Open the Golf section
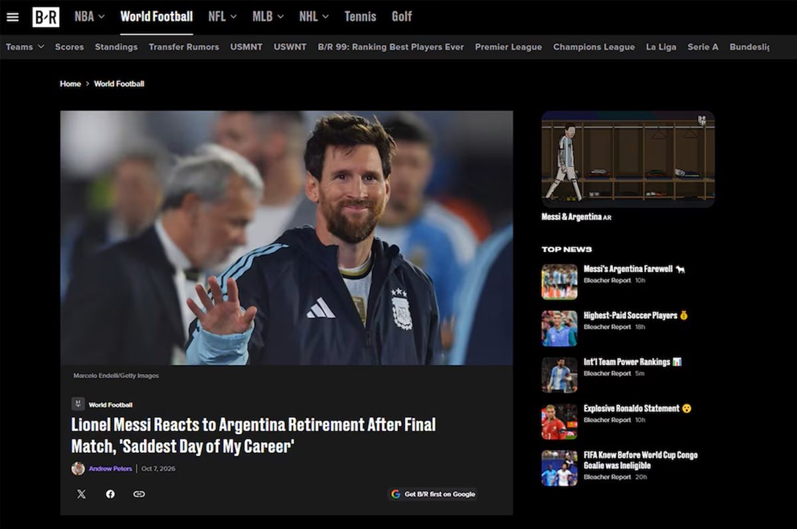797x529 pixels. (x=402, y=17)
